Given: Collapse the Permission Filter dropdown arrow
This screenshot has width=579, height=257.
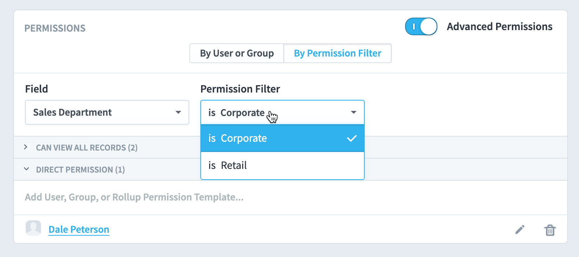Looking at the screenshot, I should click(354, 112).
